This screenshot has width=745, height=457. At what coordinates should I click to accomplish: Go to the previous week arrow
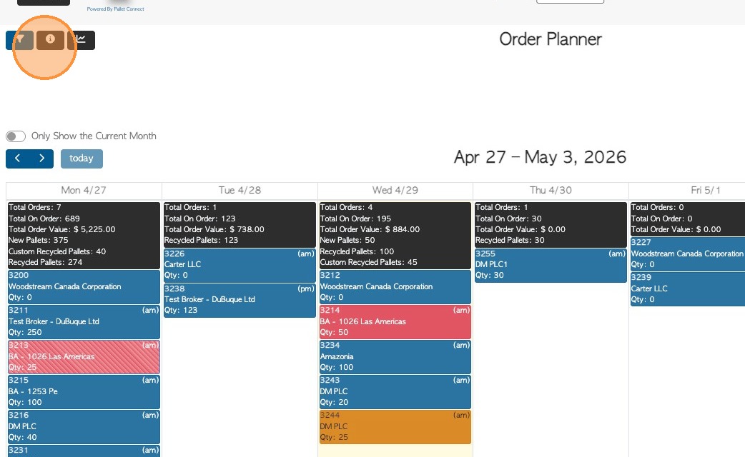click(18, 159)
